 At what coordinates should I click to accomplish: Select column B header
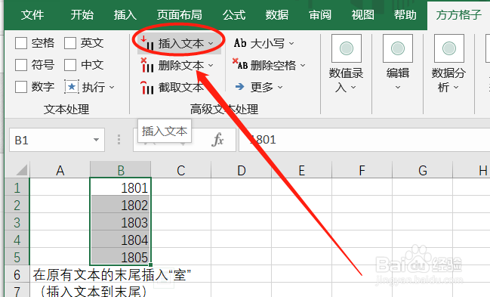(x=121, y=170)
